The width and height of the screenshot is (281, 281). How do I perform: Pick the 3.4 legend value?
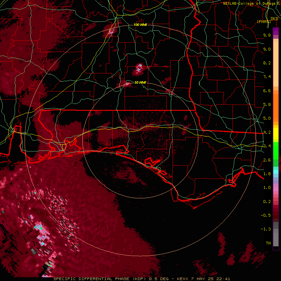click(267, 146)
